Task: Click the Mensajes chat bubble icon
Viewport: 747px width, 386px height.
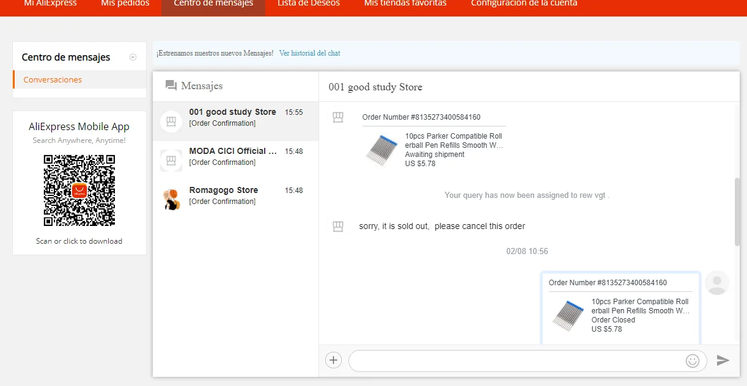Action: point(171,86)
